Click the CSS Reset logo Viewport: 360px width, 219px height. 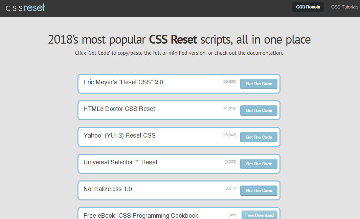click(x=25, y=8)
